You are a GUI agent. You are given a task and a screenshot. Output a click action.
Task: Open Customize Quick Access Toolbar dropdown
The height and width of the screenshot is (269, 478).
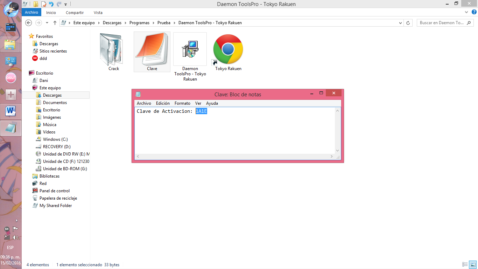point(65,5)
